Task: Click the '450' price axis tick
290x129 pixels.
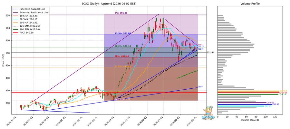Action: pyautogui.click(x=8, y=65)
